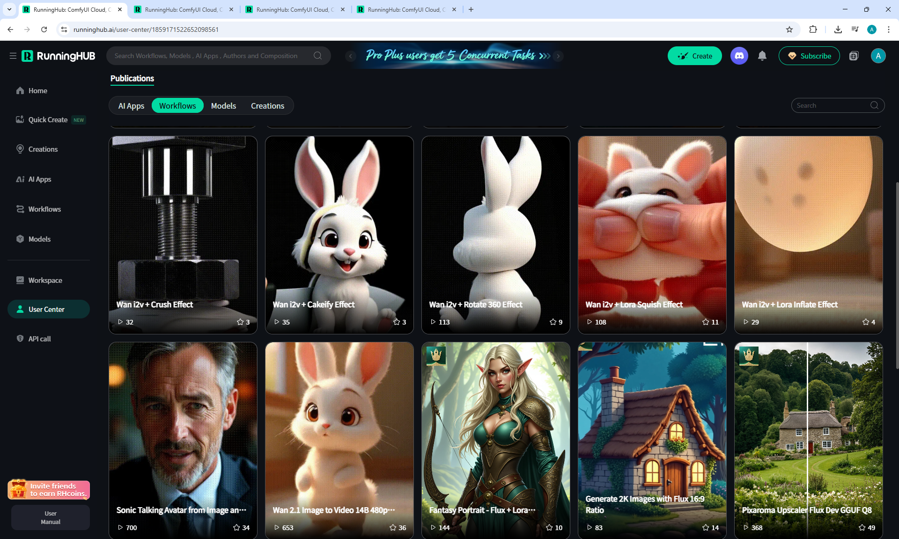This screenshot has width=899, height=539.
Task: Star the Wan i2v + Lora Squish Effect
Action: (706, 322)
